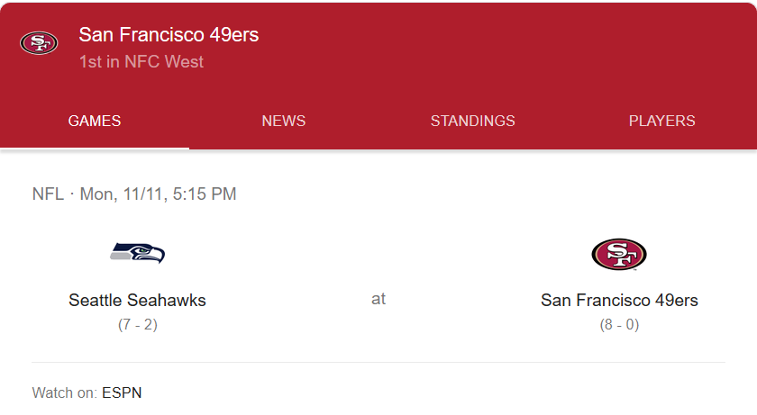Image resolution: width=757 pixels, height=415 pixels.
Task: Click the Seattle Seahawks team logo
Action: coord(137,253)
